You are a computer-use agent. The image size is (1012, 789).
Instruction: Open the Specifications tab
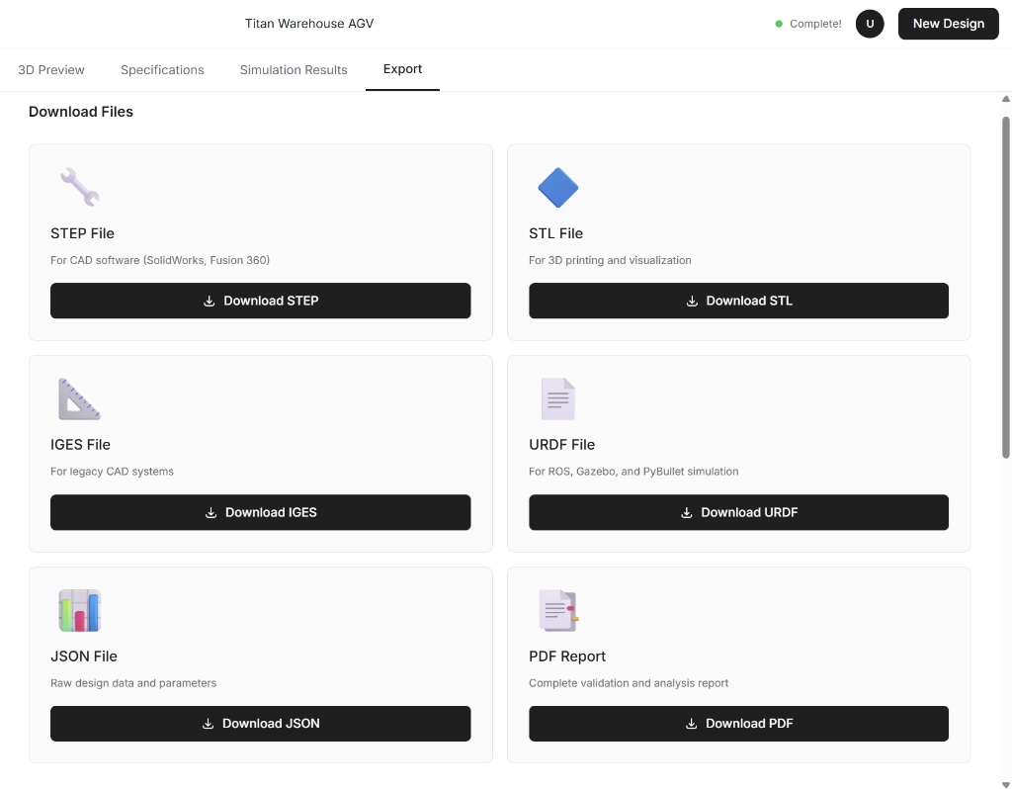(x=162, y=69)
